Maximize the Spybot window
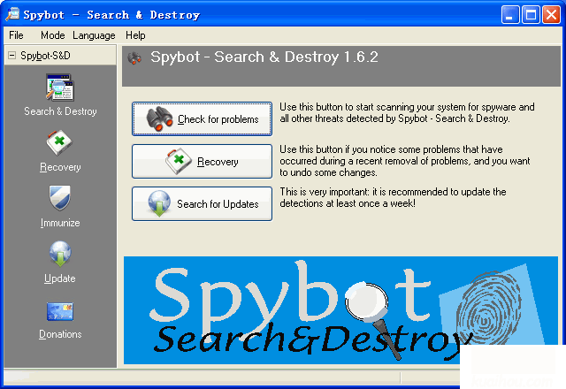This screenshot has width=566, height=389. [x=531, y=15]
